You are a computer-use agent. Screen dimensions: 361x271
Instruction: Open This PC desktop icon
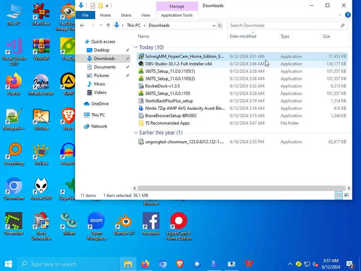pos(14,14)
